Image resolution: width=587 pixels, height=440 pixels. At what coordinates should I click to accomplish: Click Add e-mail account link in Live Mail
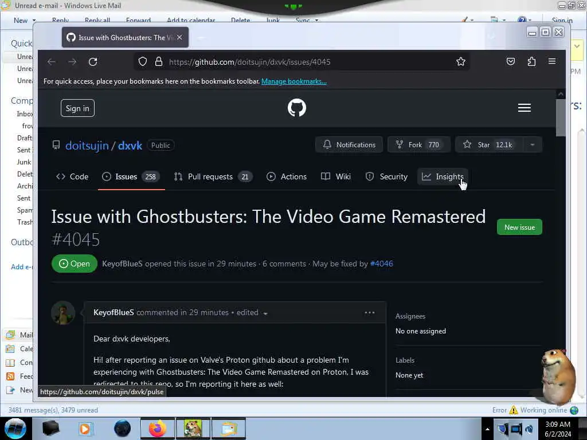[x=22, y=267]
